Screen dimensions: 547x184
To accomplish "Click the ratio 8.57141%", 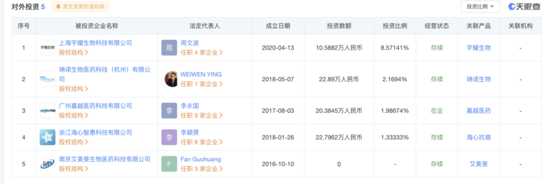I will [395, 48].
